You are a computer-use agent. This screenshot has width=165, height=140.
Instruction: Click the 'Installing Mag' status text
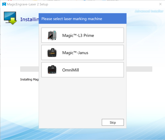click(x=29, y=79)
